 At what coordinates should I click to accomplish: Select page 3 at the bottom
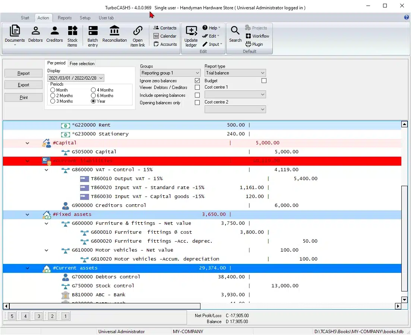pos(38,316)
